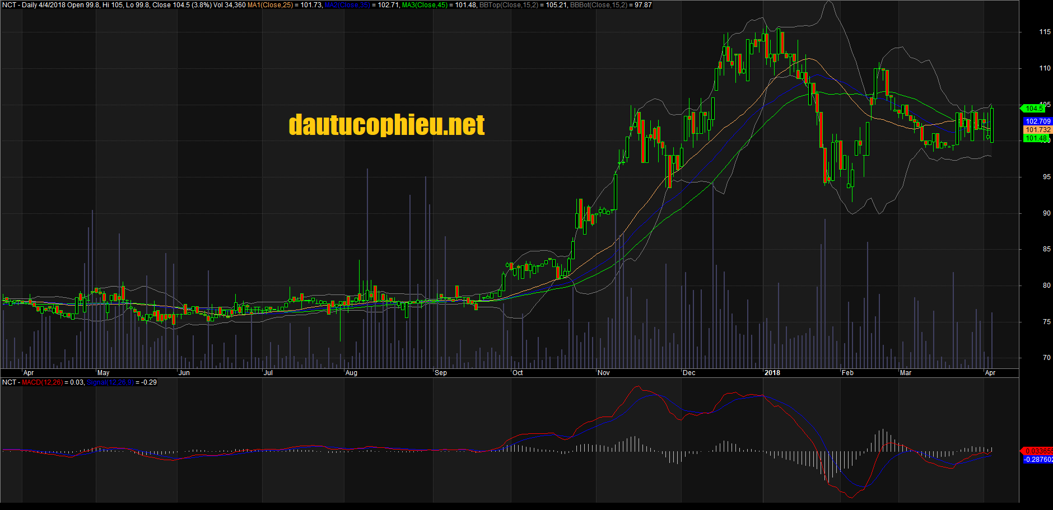Select the MA2(Close,35) = 102.71 legend
This screenshot has height=510, width=1053.
click(362, 5)
